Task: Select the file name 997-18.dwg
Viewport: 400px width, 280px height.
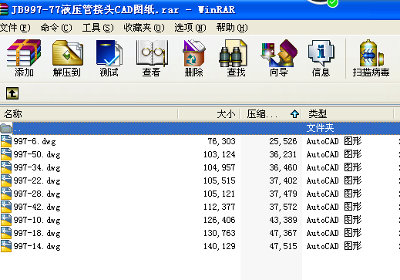Action: (x=37, y=233)
